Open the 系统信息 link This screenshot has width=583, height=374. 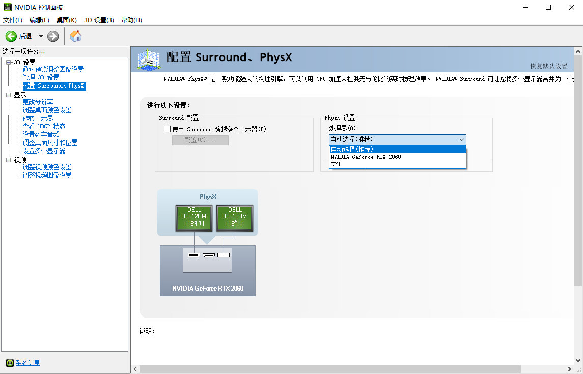[x=28, y=363]
